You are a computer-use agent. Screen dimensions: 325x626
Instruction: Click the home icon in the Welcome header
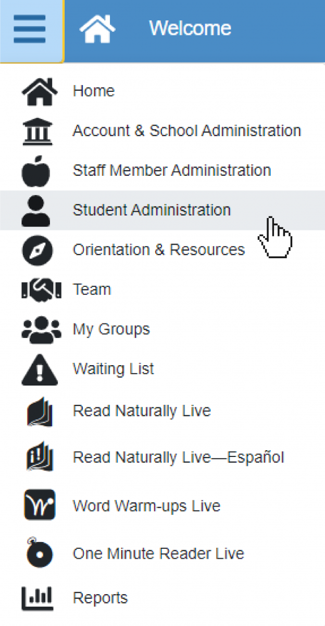[x=97, y=29]
